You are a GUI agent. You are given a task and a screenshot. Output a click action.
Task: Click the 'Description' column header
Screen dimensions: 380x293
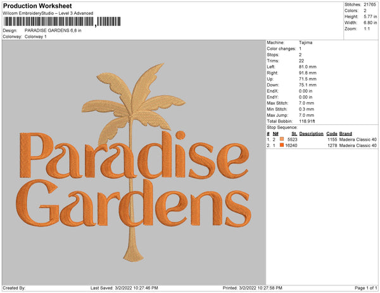[311, 134]
